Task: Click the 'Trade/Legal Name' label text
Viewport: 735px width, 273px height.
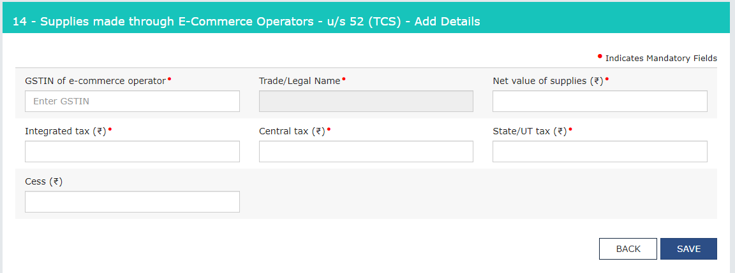Action: tap(299, 81)
